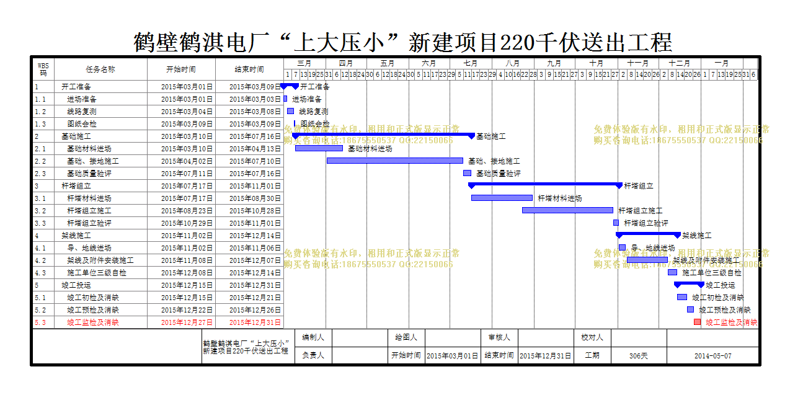
Task: Click the 竣工投运 summary Gantt bar
Action: click(690, 284)
